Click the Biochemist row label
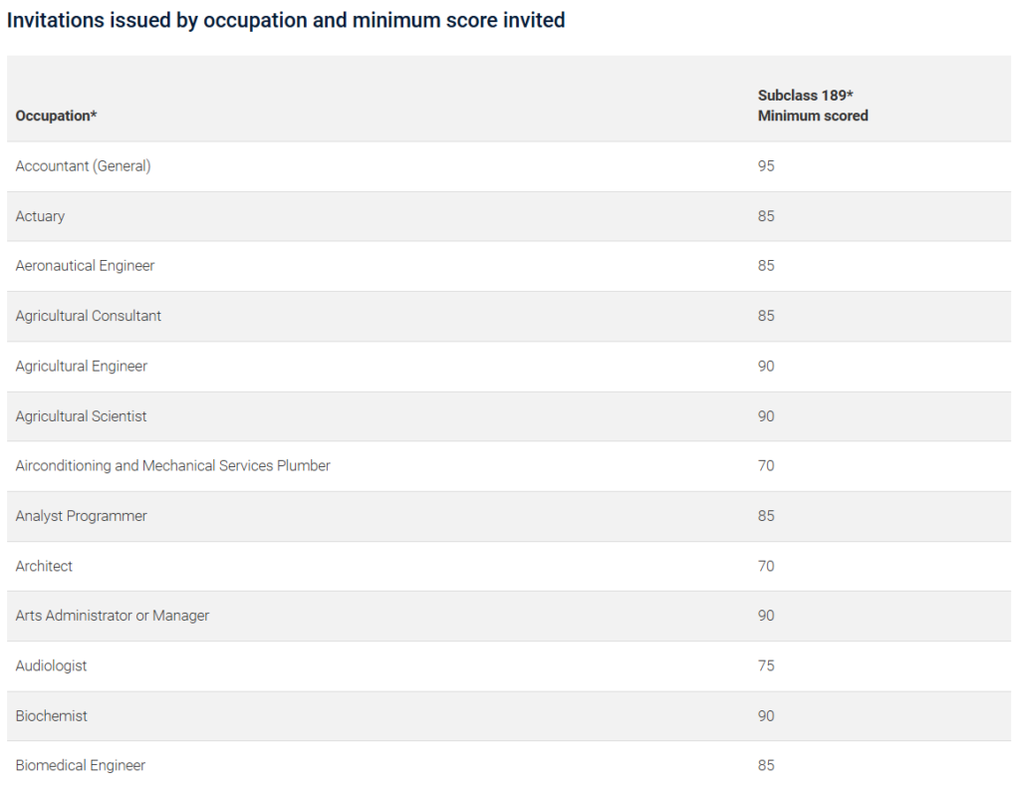The width and height of the screenshot is (1020, 788). (x=52, y=715)
